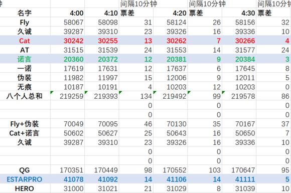Click cell with value 58098
Viewport: 291px width, 193px height.
[102, 22]
